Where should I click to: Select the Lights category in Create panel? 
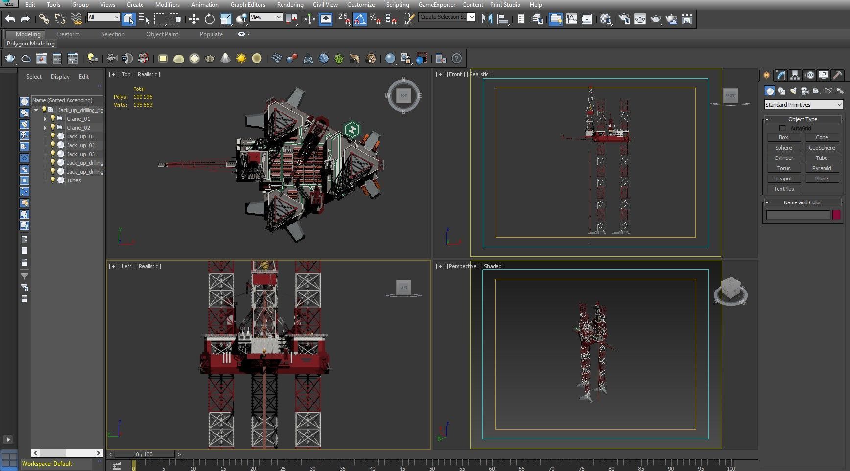click(x=793, y=91)
